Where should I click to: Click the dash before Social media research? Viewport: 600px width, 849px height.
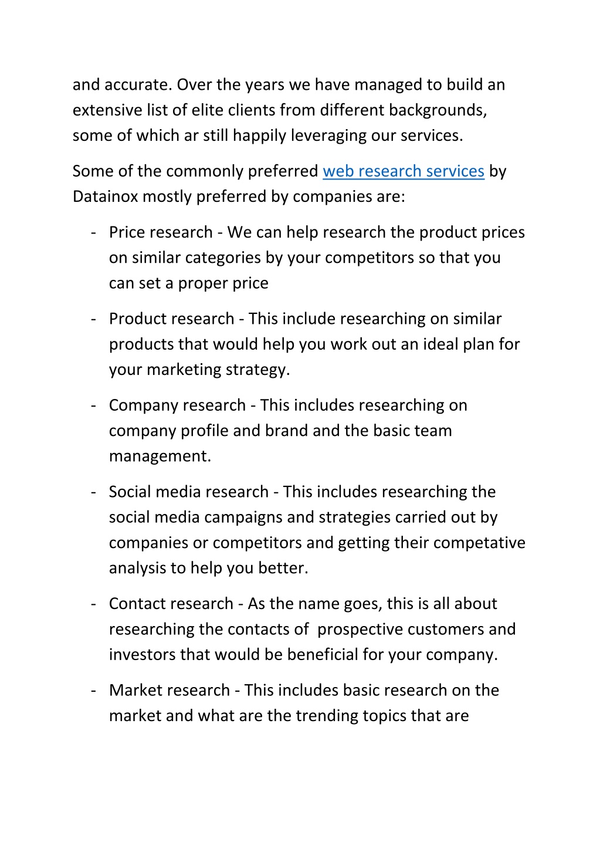pos(94,492)
